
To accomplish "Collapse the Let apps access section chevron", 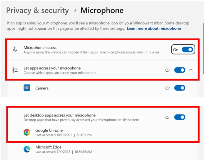I will (191, 70).
